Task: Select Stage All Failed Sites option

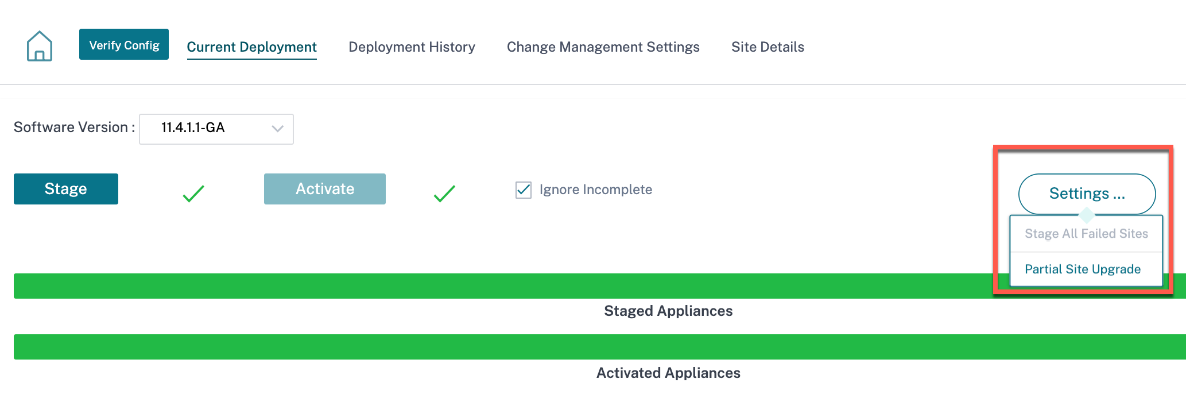Action: point(1086,234)
